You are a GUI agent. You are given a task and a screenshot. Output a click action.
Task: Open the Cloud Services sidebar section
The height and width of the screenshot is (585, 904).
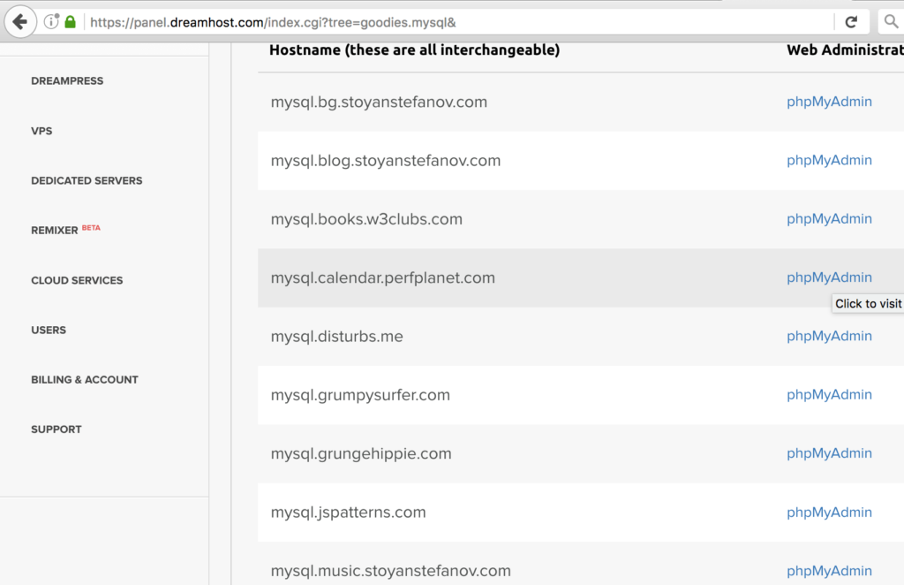click(x=77, y=280)
